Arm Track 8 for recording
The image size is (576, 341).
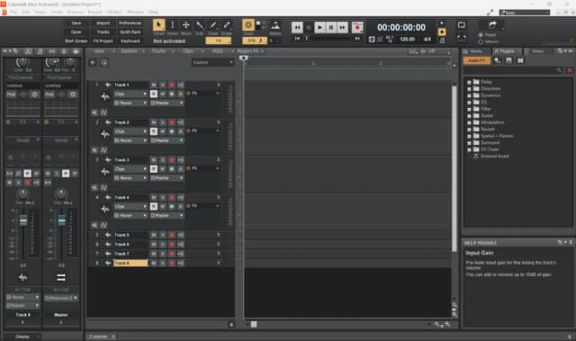coord(171,263)
